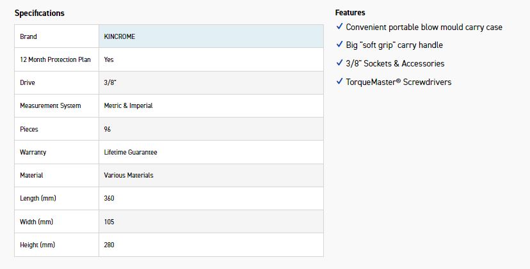This screenshot has height=269, width=530.
Task: Click the checkmark beside portable blow mould case
Action: click(339, 27)
